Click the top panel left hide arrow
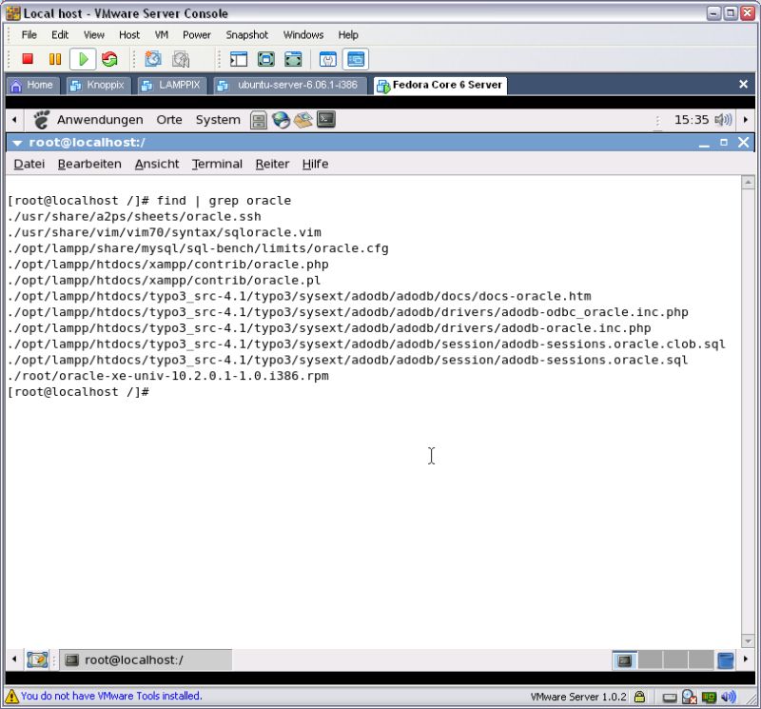Viewport: 761px width, 709px height. 14,120
